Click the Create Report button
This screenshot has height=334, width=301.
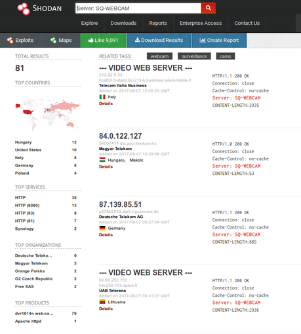219,40
